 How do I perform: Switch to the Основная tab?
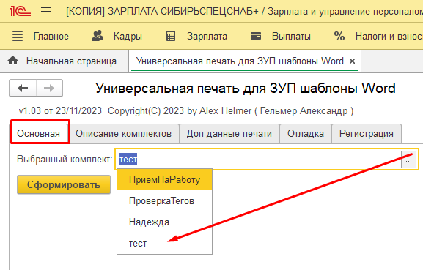39,133
